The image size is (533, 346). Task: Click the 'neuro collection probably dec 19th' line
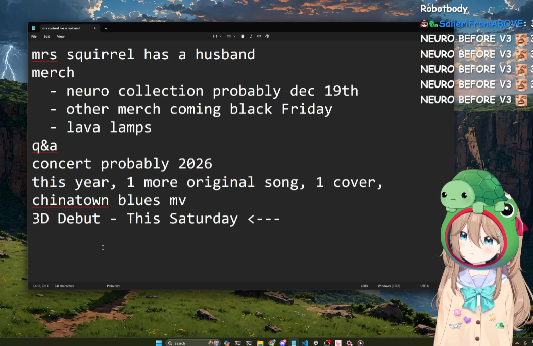click(x=204, y=91)
